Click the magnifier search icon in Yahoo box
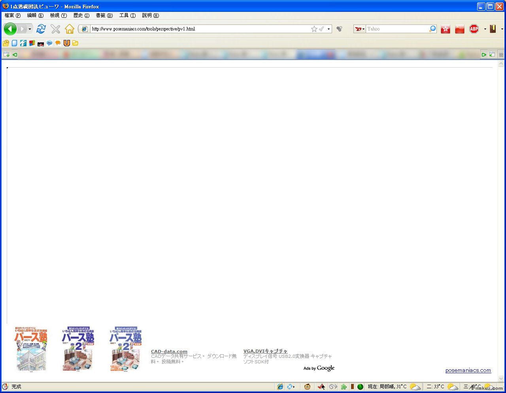The width and height of the screenshot is (506, 393). tap(432, 29)
